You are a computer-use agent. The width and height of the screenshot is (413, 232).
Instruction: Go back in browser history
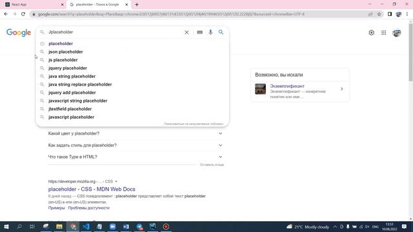6,14
